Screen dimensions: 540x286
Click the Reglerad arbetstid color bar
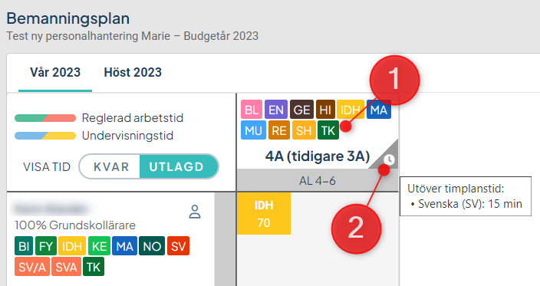point(45,118)
